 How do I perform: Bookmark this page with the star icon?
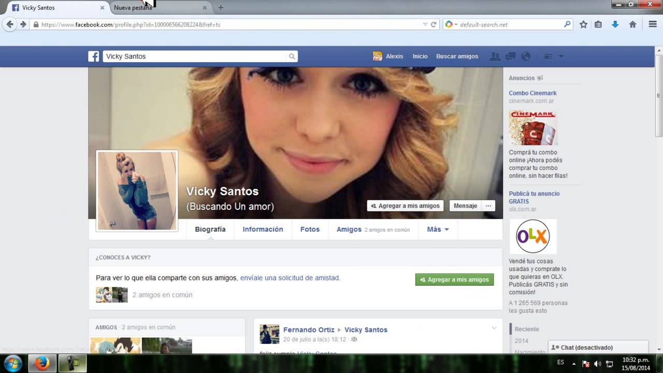coord(583,24)
